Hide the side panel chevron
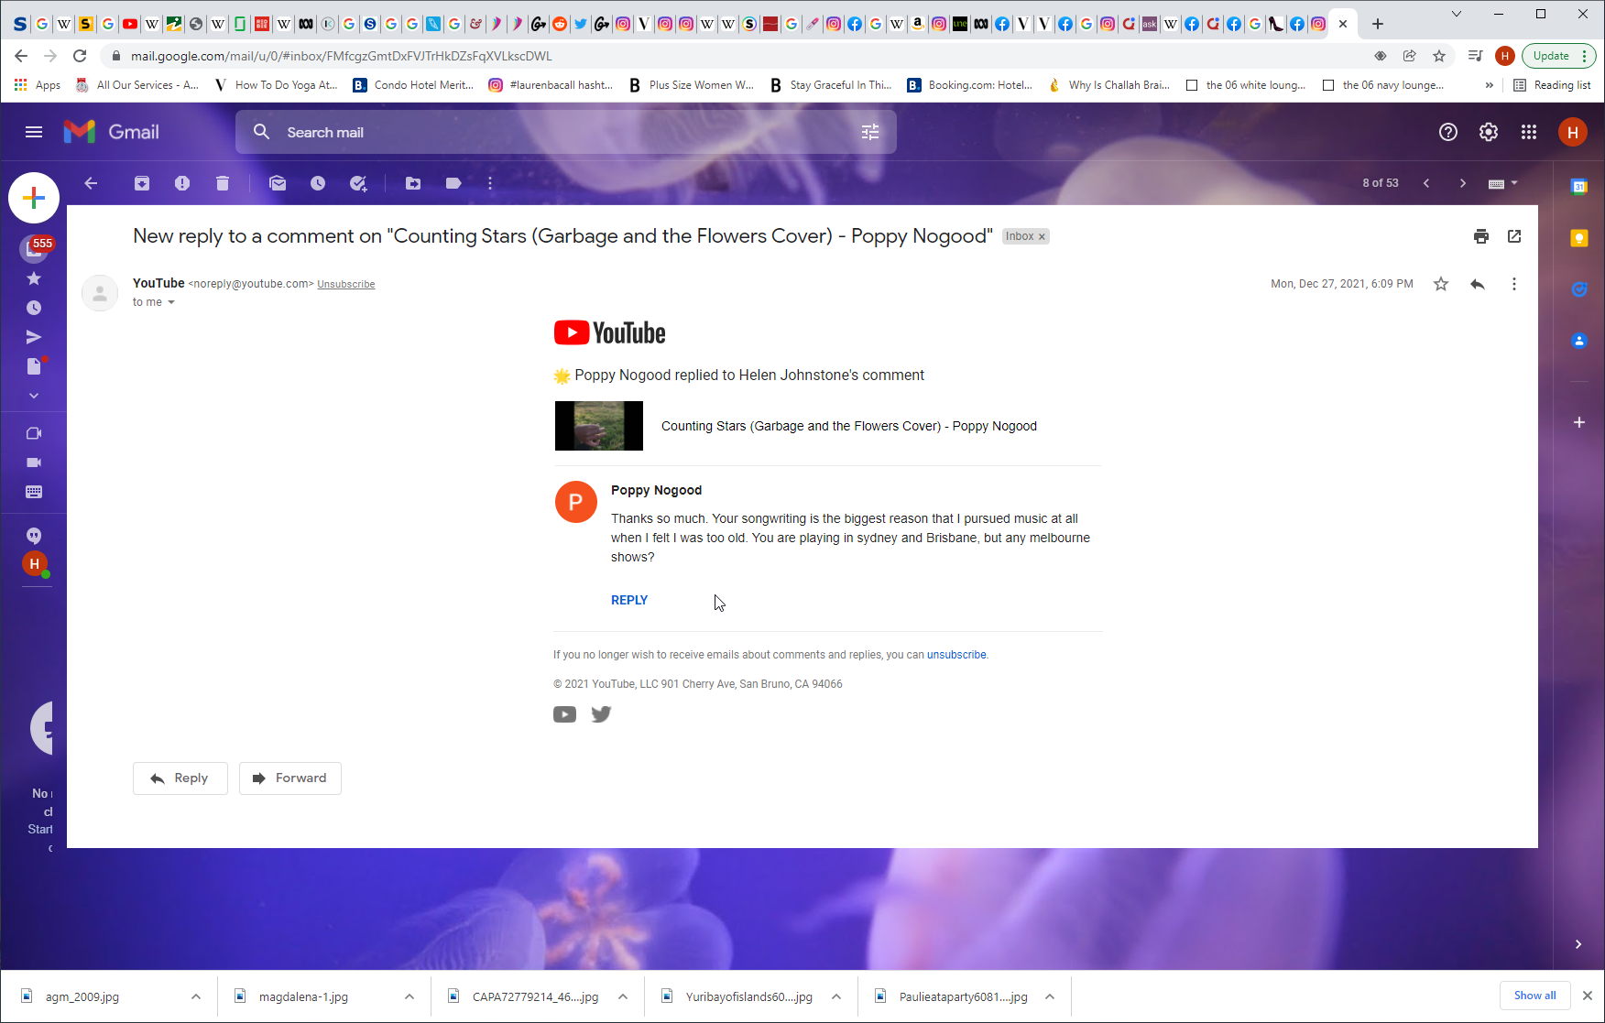 1578,944
